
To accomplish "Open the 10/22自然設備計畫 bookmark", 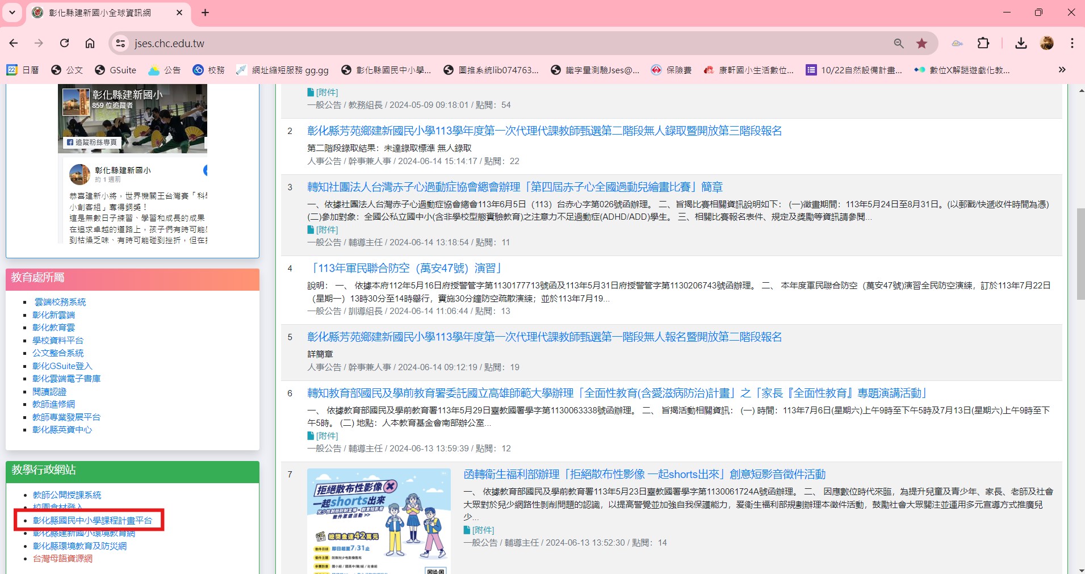I will (x=854, y=70).
